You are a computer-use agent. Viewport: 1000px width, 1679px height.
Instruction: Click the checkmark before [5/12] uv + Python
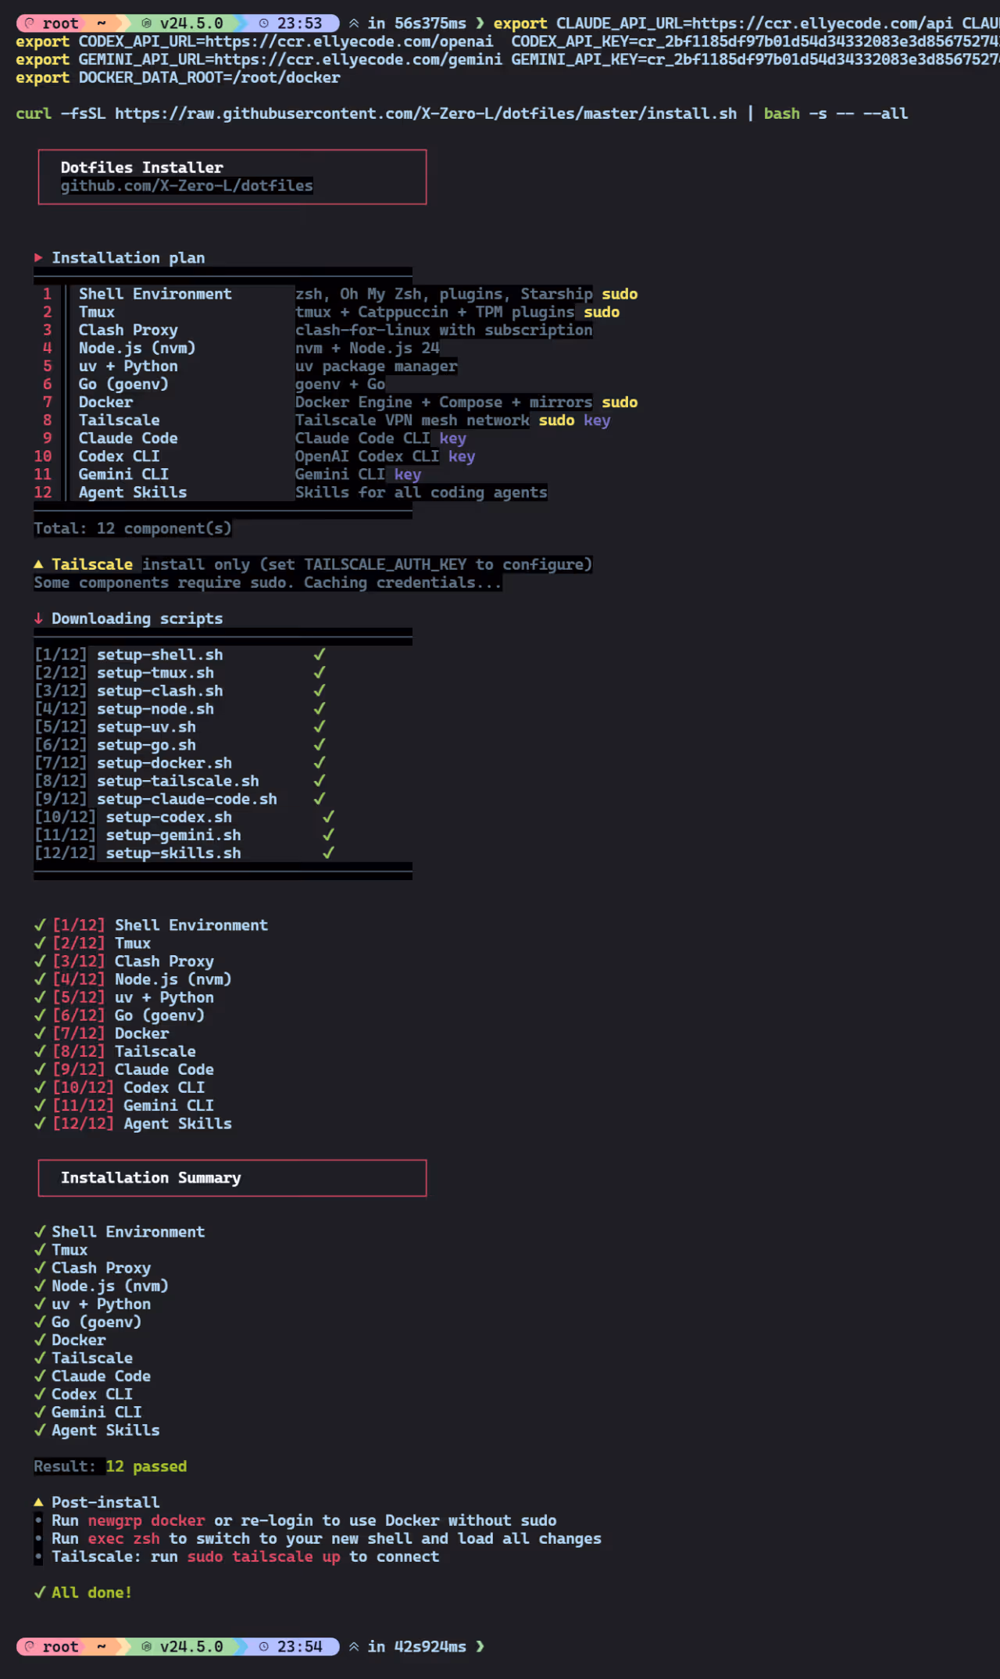click(x=40, y=997)
